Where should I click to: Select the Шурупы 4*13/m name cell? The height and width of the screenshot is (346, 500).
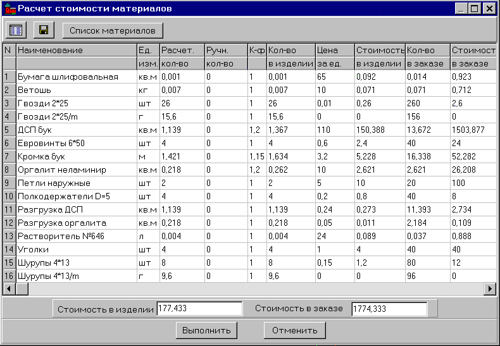click(77, 276)
